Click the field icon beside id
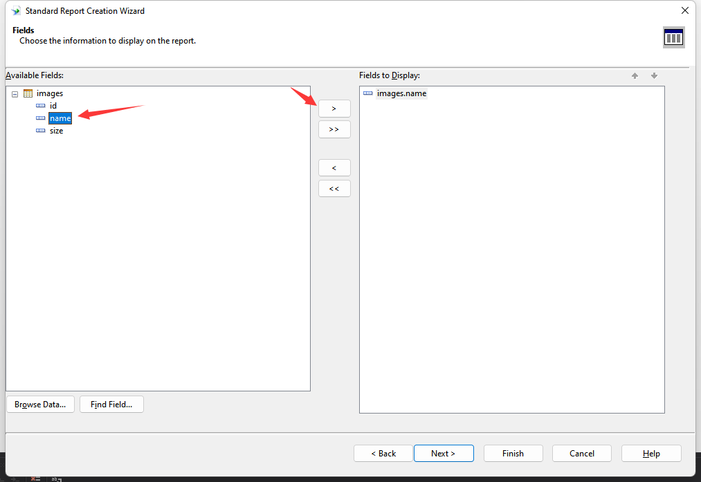Screen dimensions: 701x482 [40, 106]
